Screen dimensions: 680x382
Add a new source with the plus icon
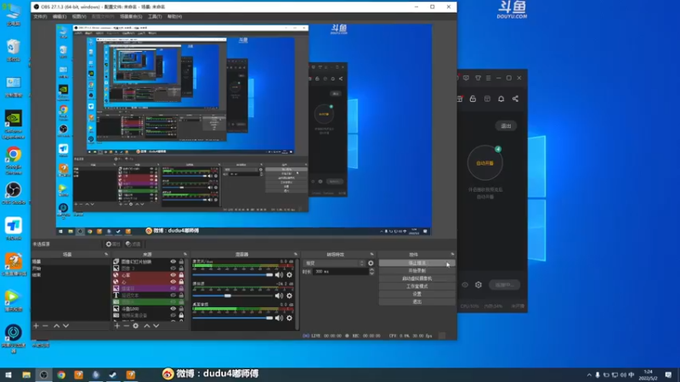[x=116, y=326]
